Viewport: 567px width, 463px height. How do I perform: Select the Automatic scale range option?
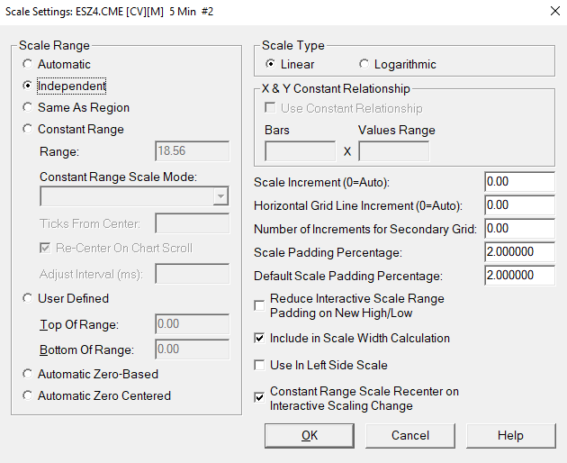coord(29,65)
